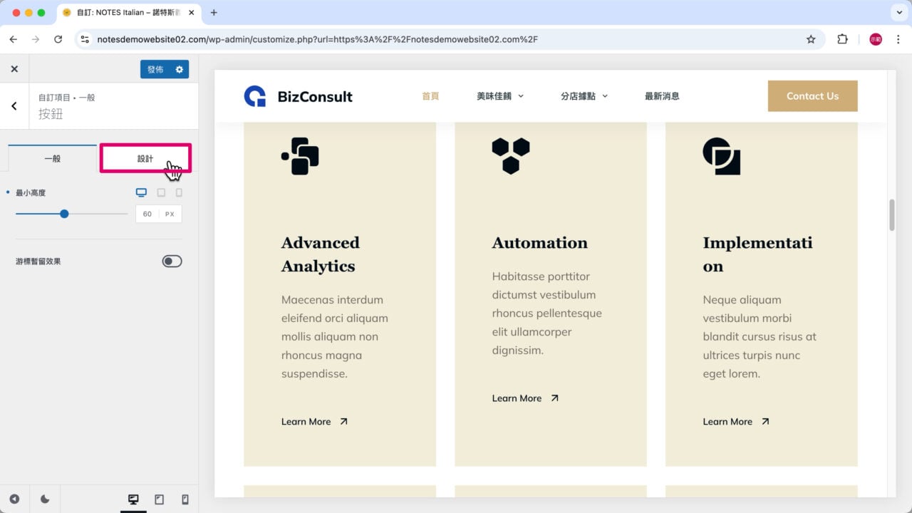Enable the 游標暫留效果 toggle
The width and height of the screenshot is (912, 513).
(172, 261)
